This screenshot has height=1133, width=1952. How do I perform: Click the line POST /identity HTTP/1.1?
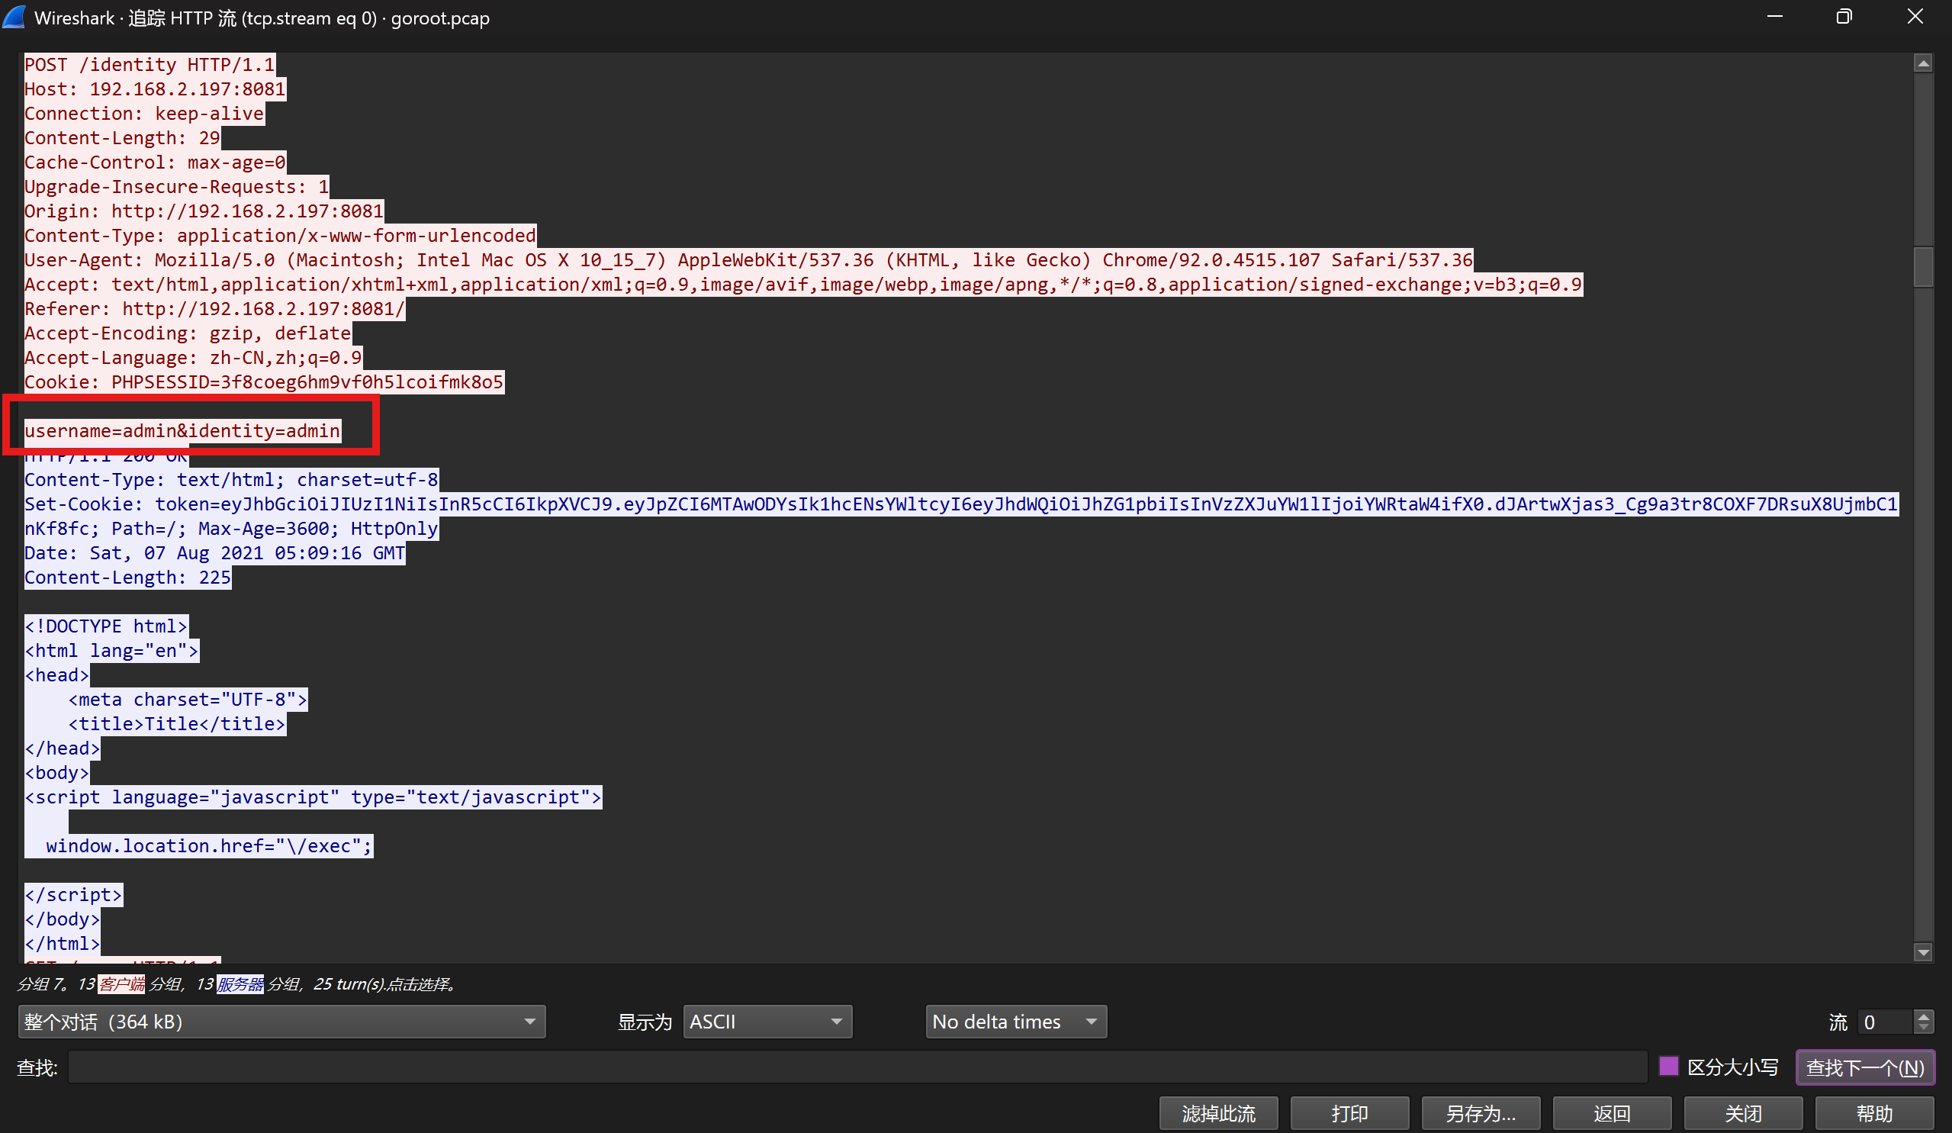click(150, 64)
